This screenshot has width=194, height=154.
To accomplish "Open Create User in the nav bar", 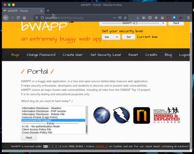I will tap(73, 55).
